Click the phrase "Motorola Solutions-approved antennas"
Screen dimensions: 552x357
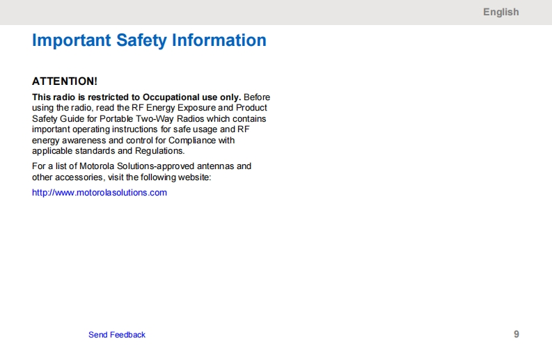tap(156, 166)
